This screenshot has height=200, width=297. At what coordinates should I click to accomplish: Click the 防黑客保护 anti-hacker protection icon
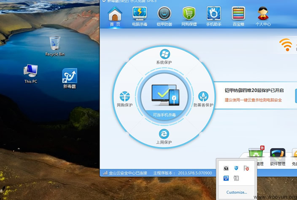point(203,99)
